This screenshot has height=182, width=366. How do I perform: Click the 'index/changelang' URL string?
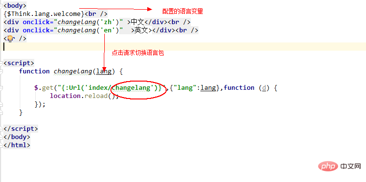[119, 88]
